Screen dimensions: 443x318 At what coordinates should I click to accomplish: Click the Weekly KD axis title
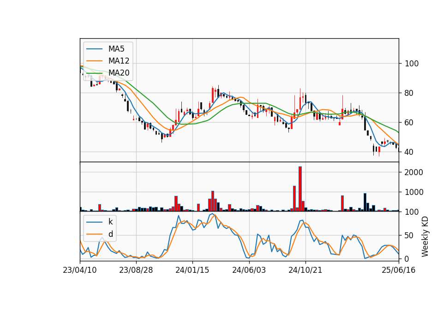[x=425, y=236]
